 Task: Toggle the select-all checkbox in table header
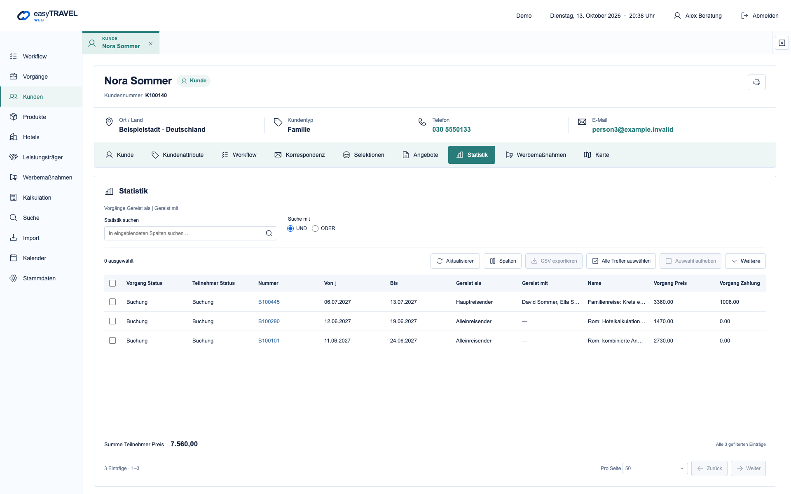tap(112, 283)
